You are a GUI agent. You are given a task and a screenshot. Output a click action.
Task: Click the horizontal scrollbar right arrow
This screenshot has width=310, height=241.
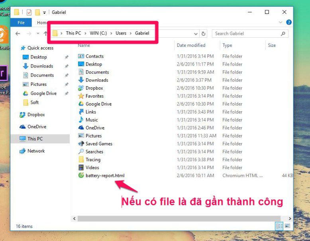pyautogui.click(x=290, y=218)
